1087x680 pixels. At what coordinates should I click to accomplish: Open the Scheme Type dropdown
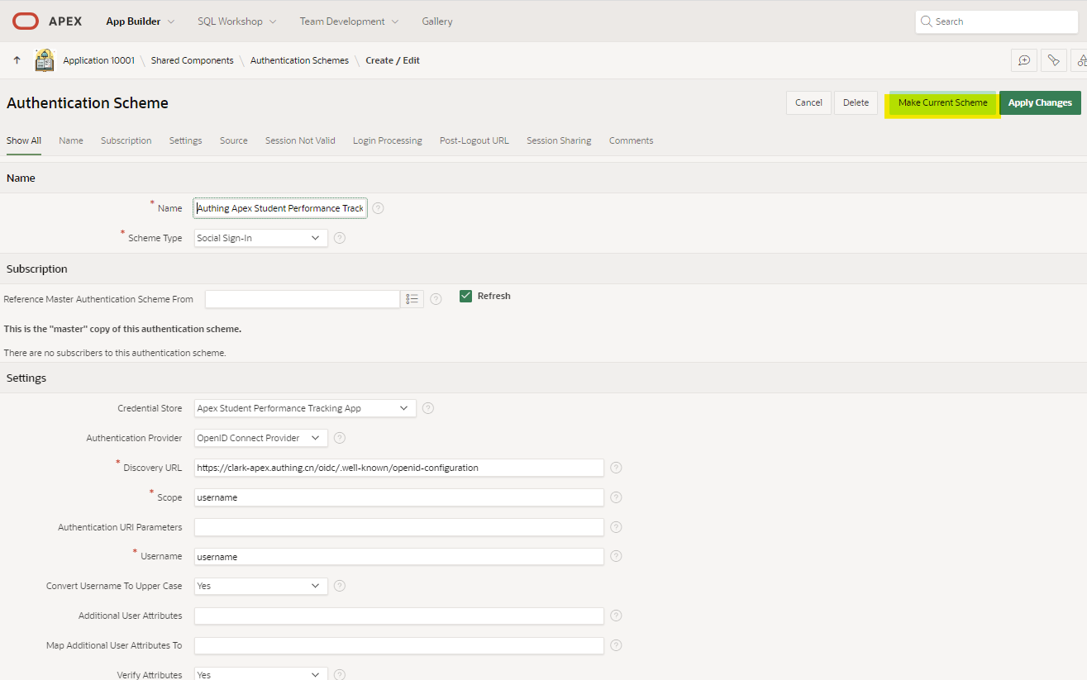pyautogui.click(x=260, y=238)
